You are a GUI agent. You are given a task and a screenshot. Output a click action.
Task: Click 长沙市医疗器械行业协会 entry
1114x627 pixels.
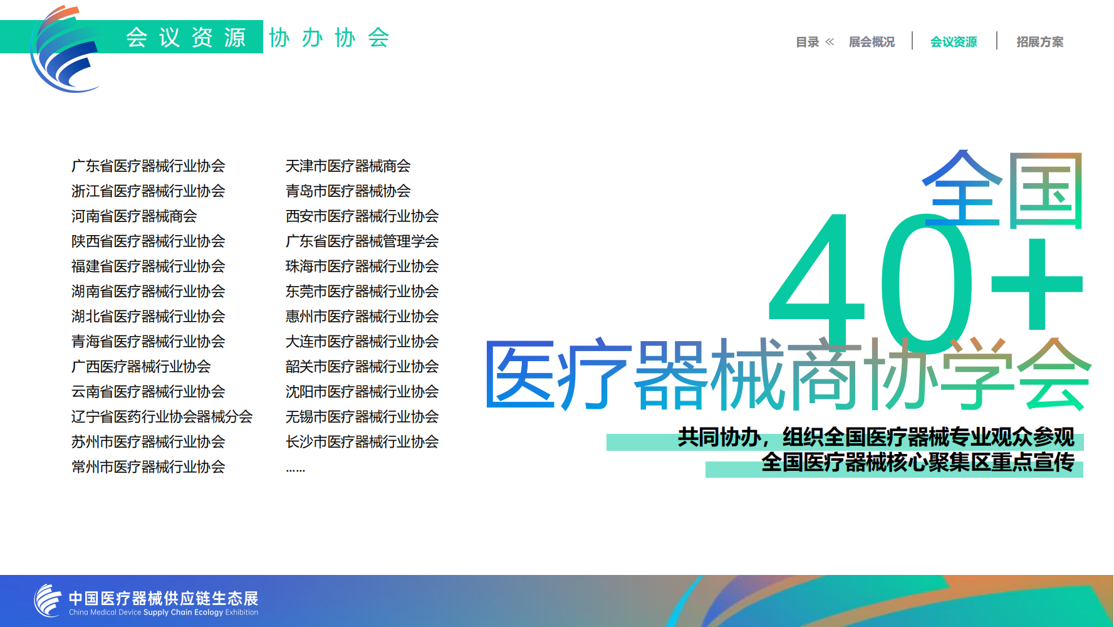click(x=362, y=442)
